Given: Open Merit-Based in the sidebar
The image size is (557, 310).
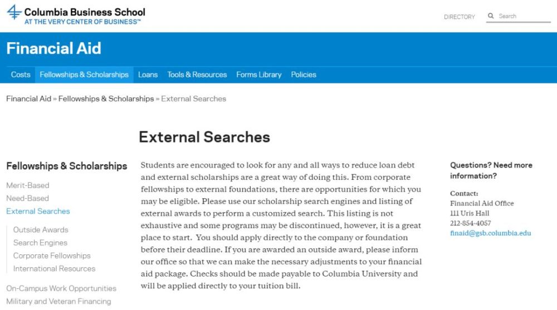Looking at the screenshot, I should pos(28,185).
